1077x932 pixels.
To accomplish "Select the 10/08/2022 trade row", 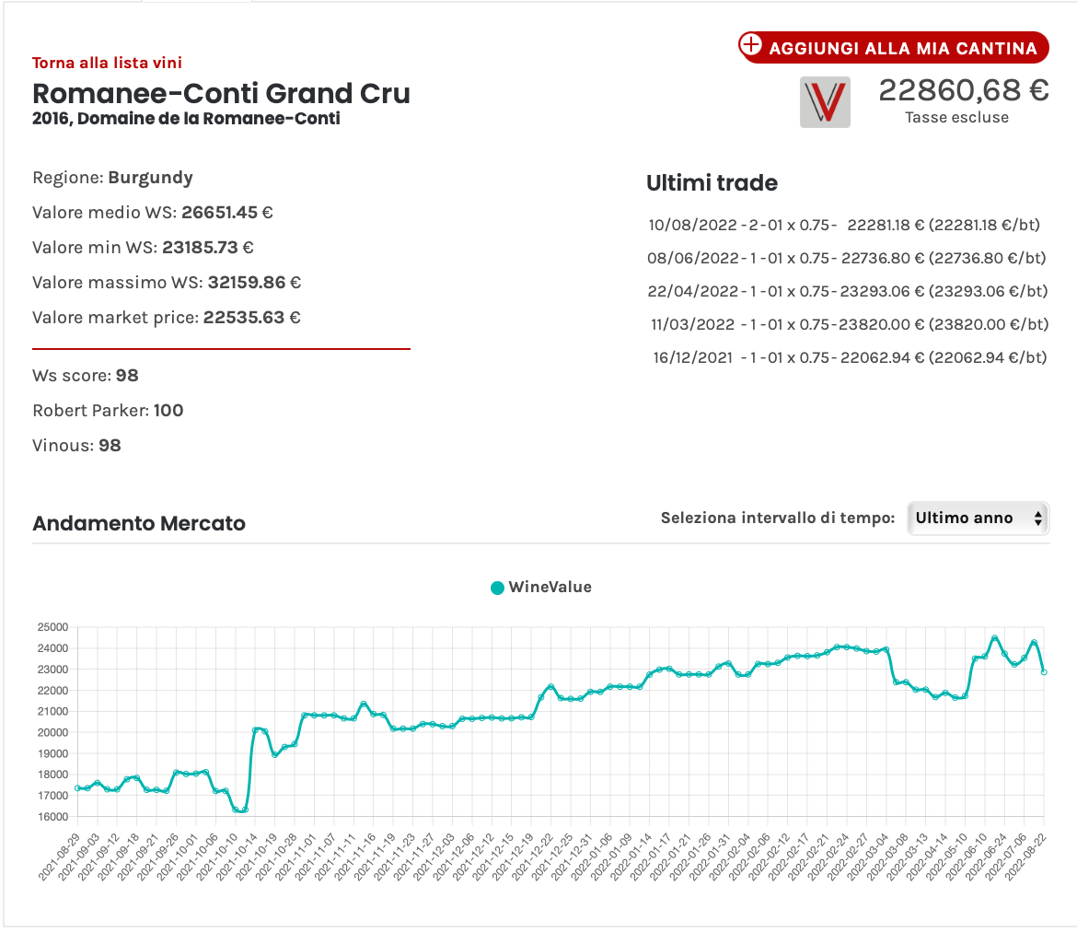I will (x=844, y=225).
